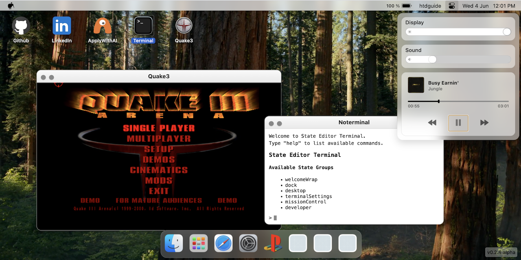The image size is (521, 260).
Task: Skip to the next track
Action: coord(484,123)
